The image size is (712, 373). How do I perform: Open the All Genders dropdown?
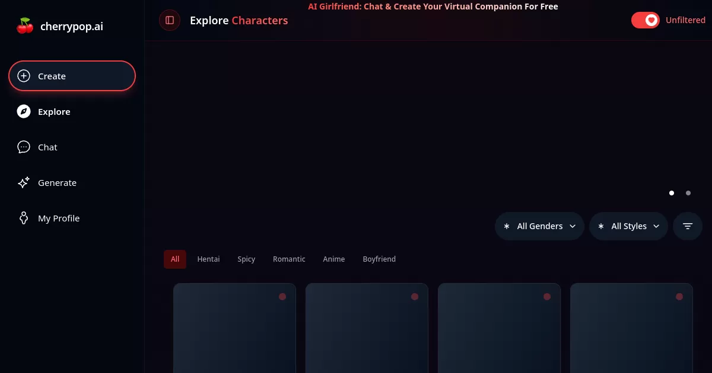(539, 226)
